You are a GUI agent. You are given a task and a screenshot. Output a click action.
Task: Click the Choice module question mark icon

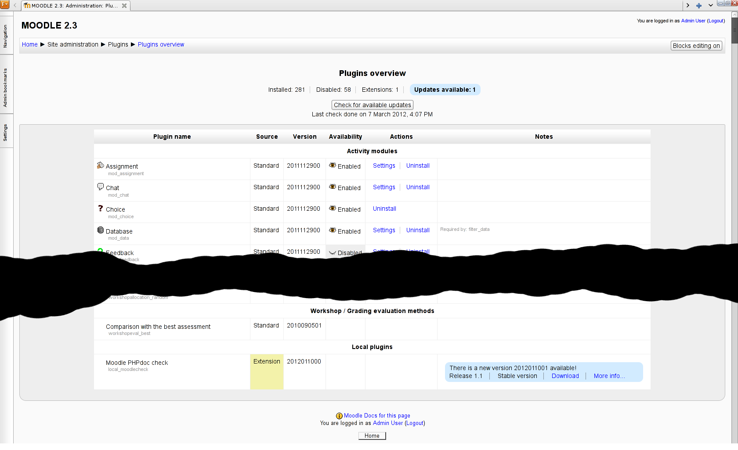click(x=101, y=208)
